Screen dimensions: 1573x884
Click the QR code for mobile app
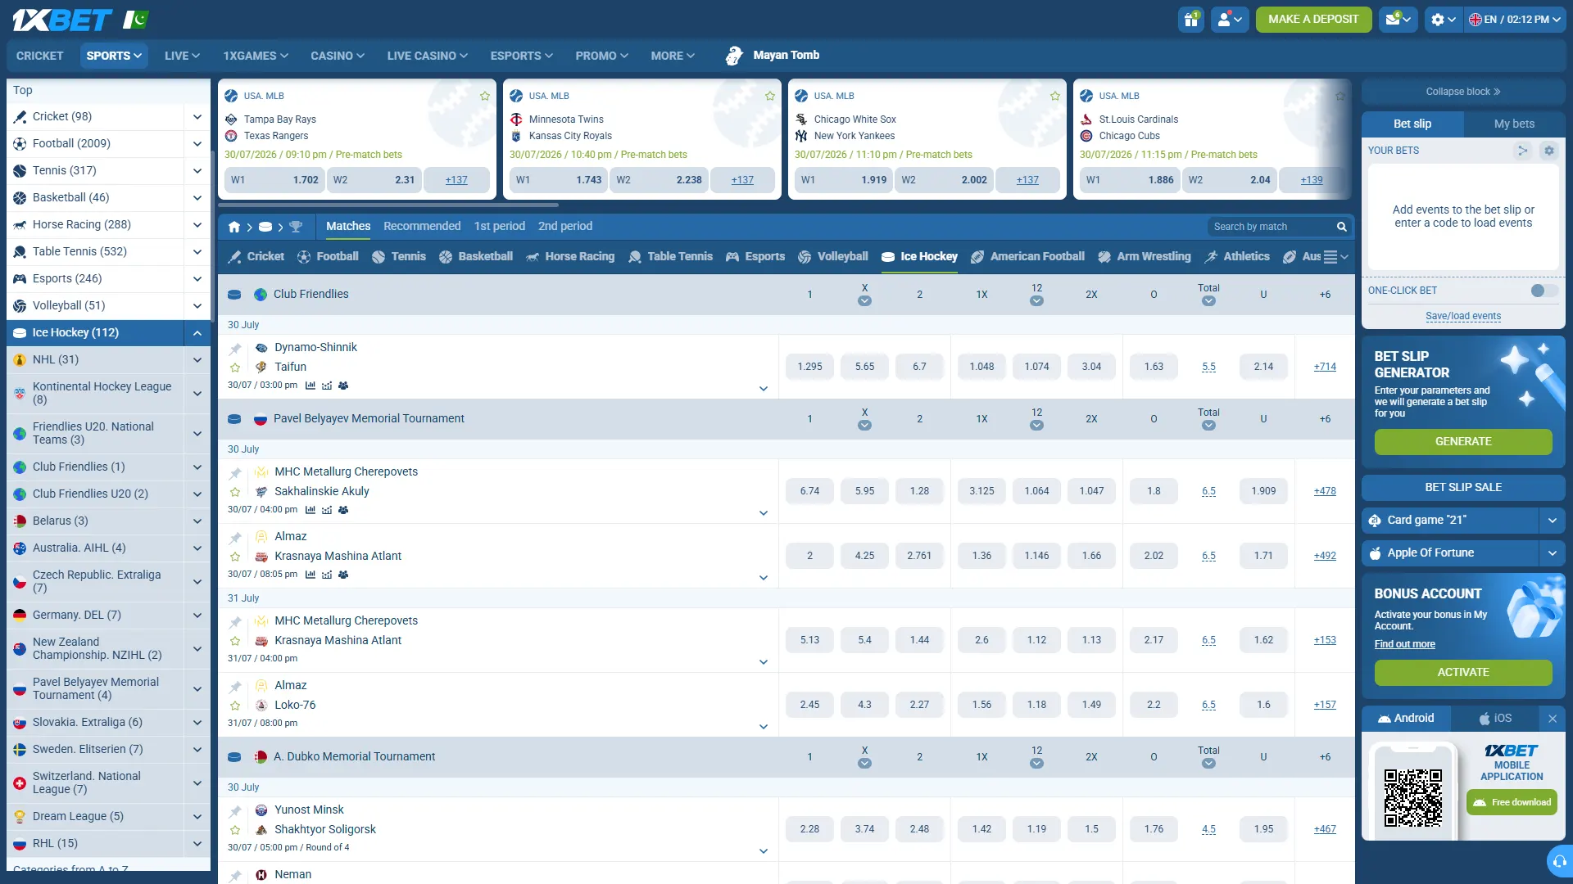(1413, 798)
